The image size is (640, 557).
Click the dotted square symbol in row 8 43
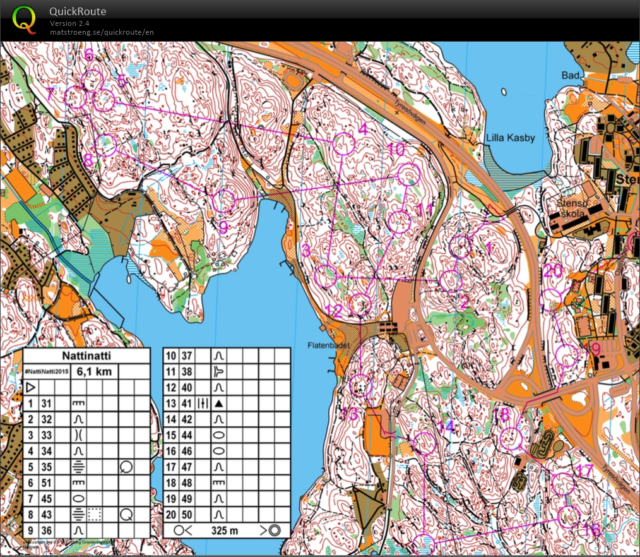click(94, 515)
